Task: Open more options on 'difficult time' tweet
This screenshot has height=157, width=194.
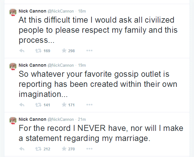Action: pyautogui.click(x=89, y=51)
